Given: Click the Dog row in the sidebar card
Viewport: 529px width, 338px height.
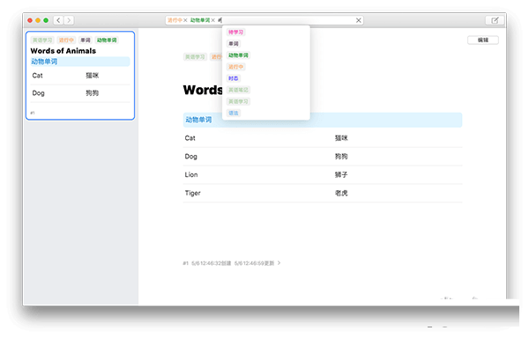Looking at the screenshot, I should coord(80,93).
